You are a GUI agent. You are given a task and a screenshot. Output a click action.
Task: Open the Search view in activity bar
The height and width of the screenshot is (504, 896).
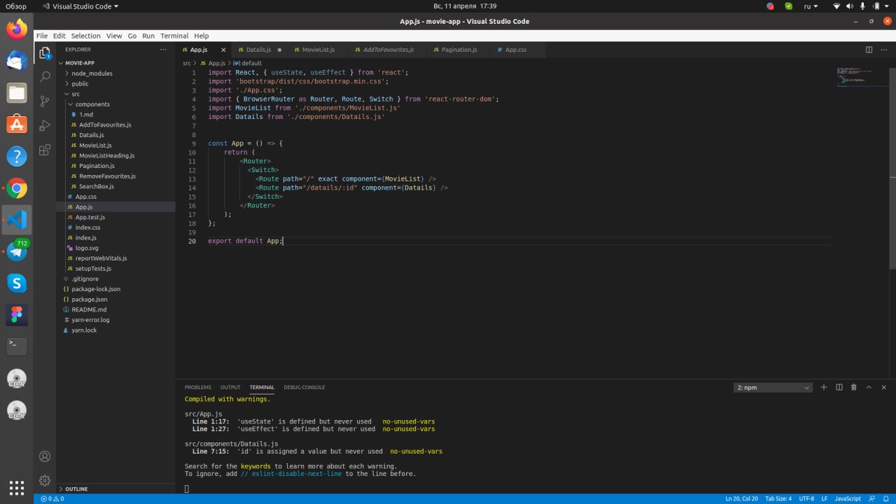point(45,77)
